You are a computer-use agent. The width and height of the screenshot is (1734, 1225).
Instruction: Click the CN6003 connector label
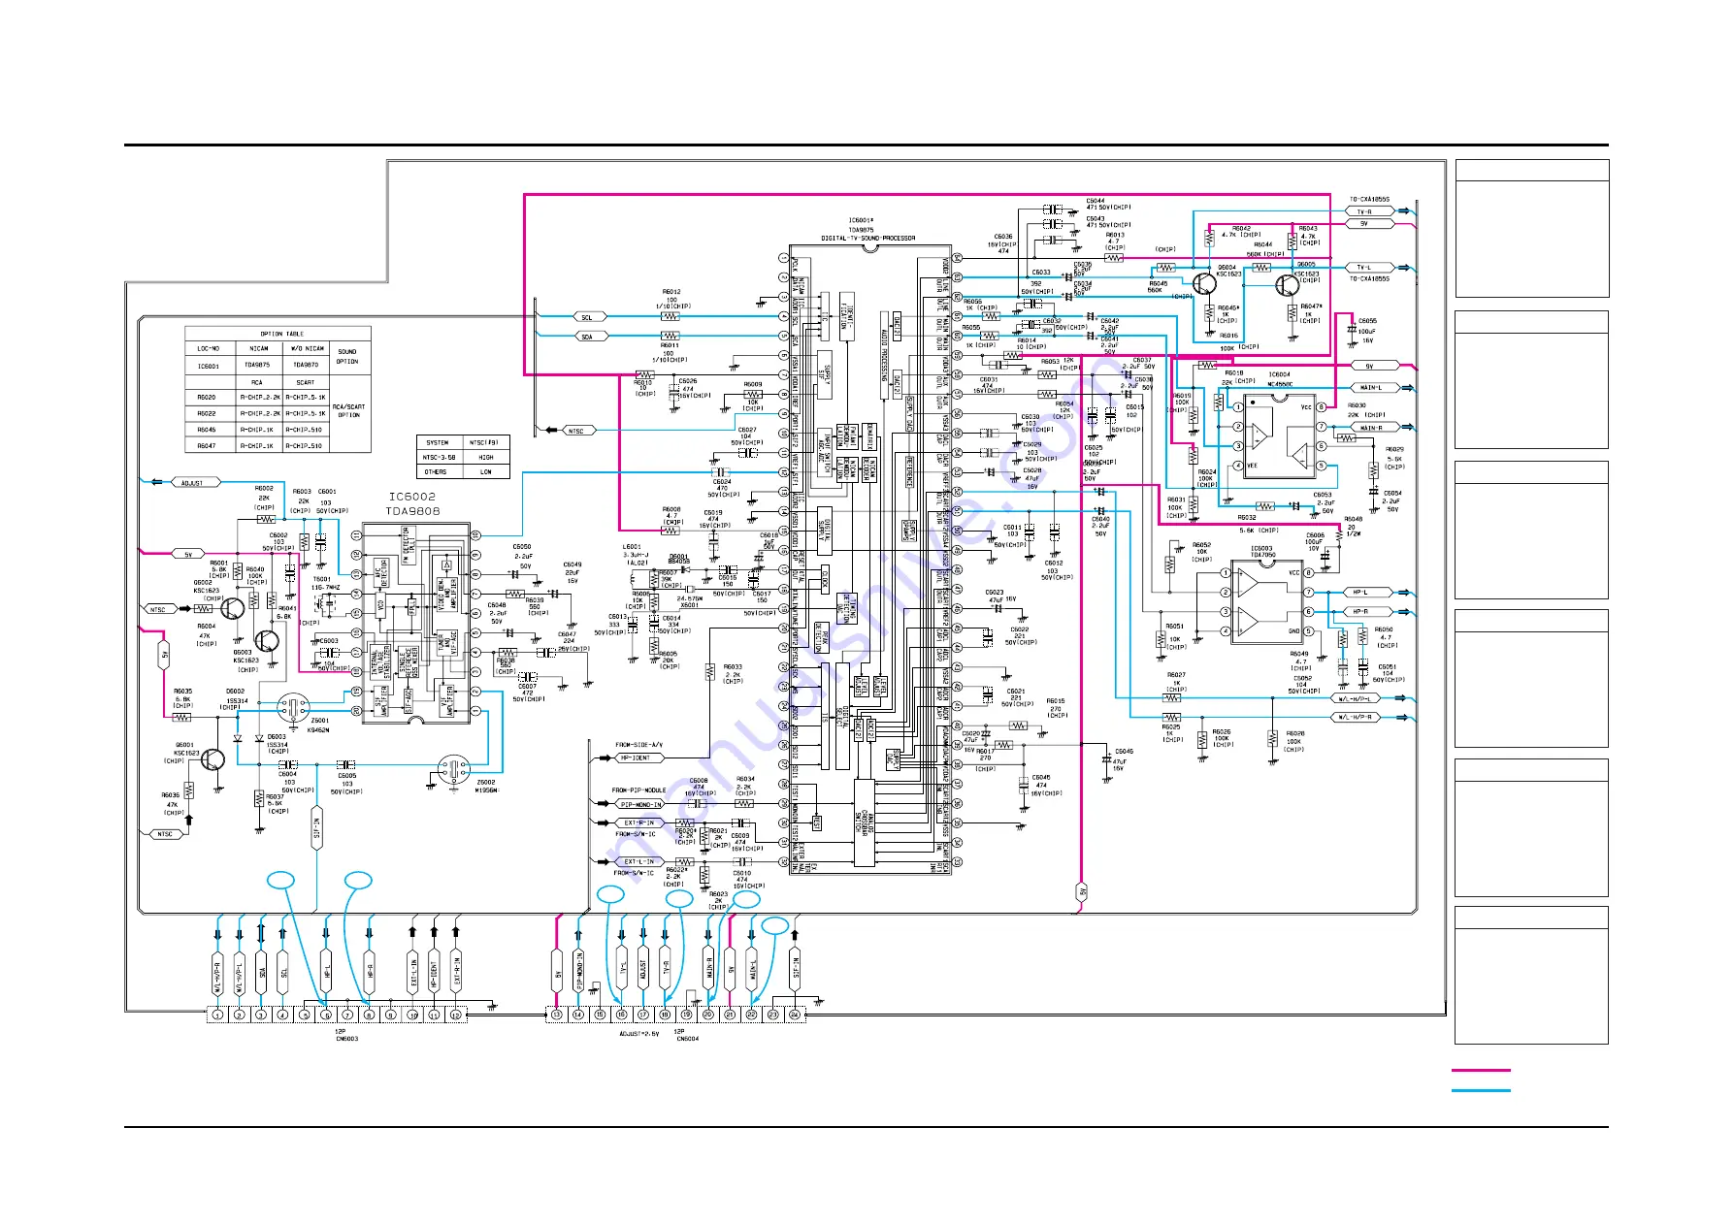point(345,1039)
